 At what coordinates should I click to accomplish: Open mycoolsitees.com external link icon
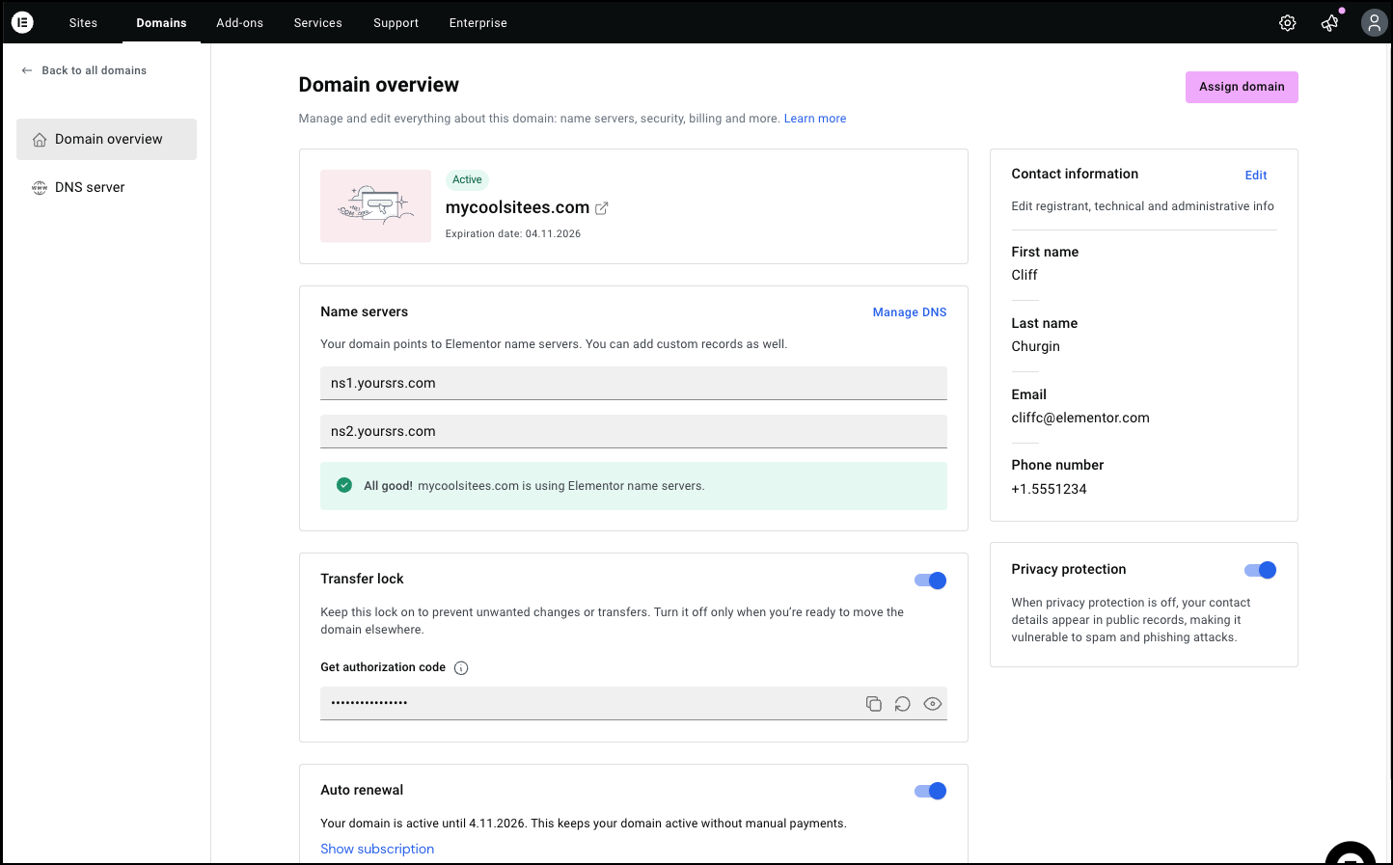(x=602, y=208)
